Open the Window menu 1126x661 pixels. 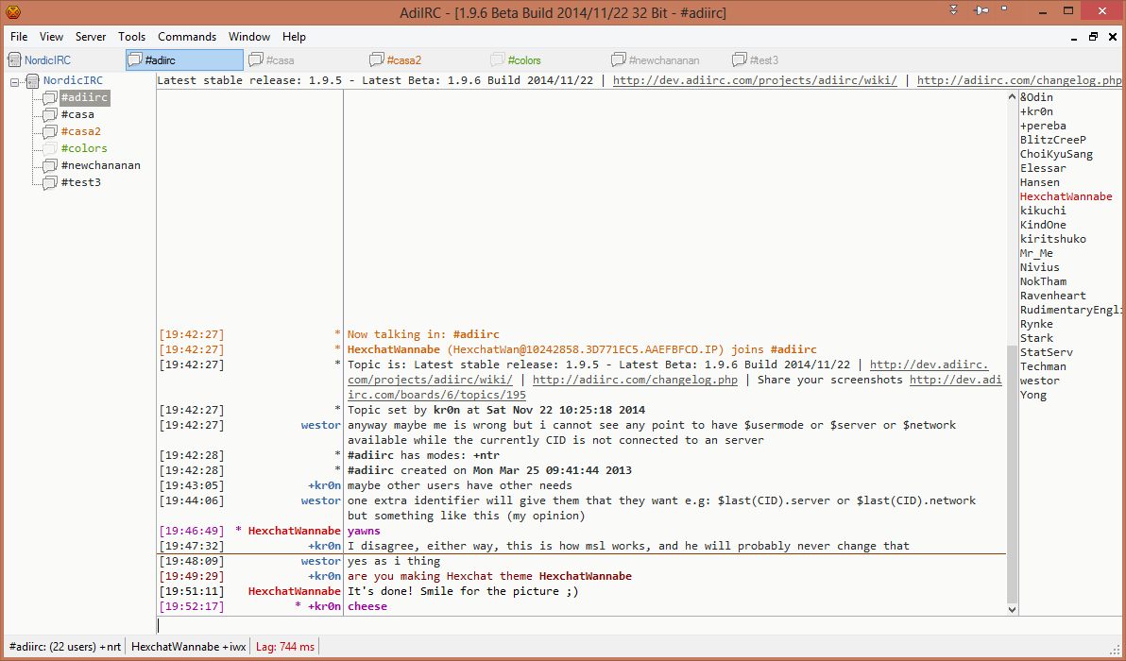pos(249,37)
